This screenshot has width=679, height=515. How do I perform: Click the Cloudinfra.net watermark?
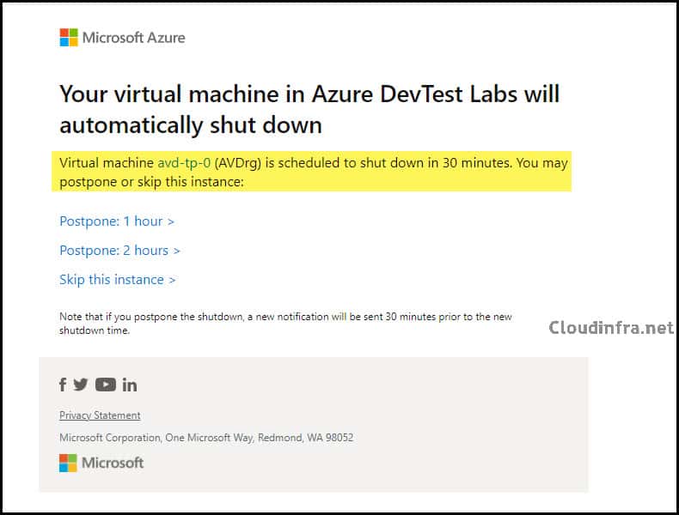pyautogui.click(x=611, y=328)
